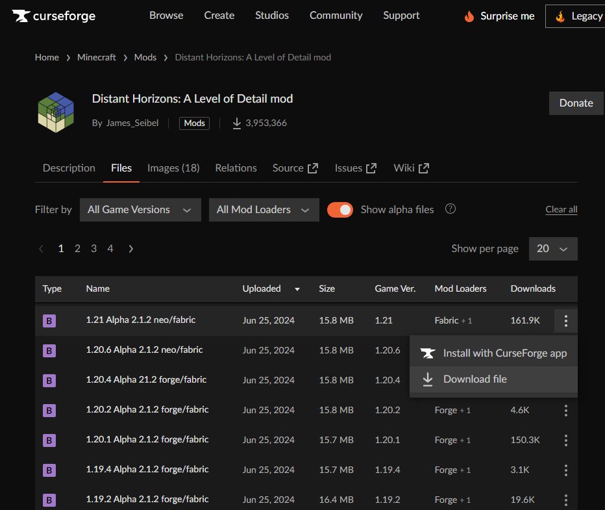
Task: Change Show per page using the 20 dropdown
Action: point(553,248)
